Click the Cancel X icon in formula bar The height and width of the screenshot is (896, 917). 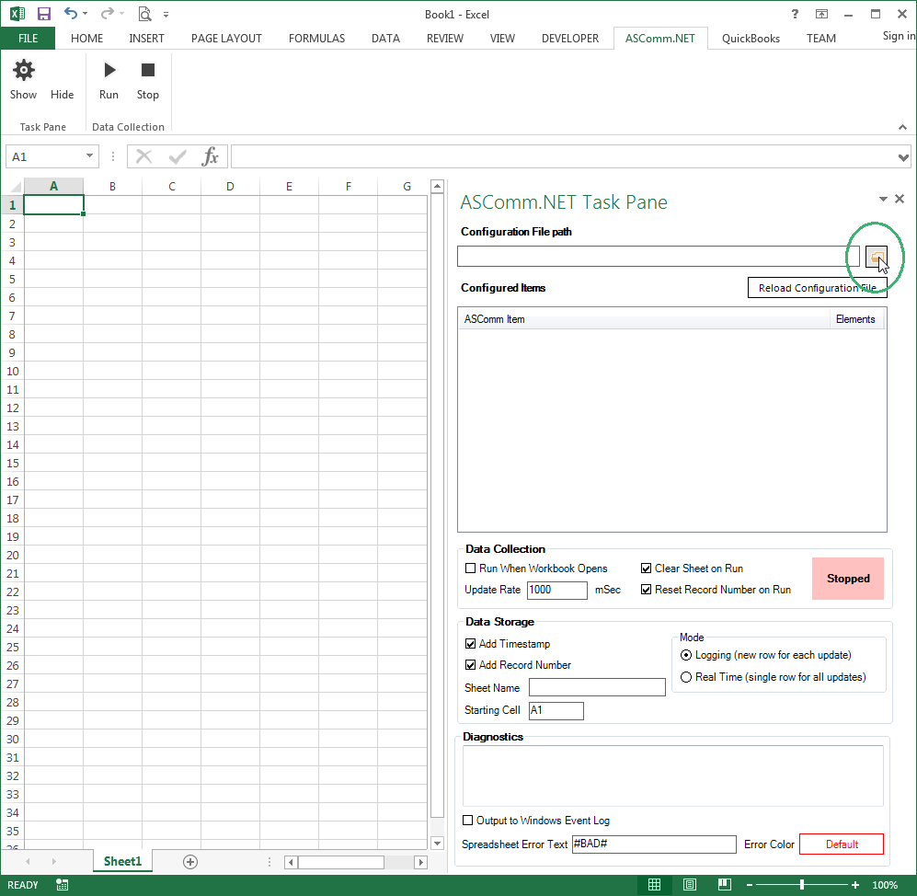143,156
